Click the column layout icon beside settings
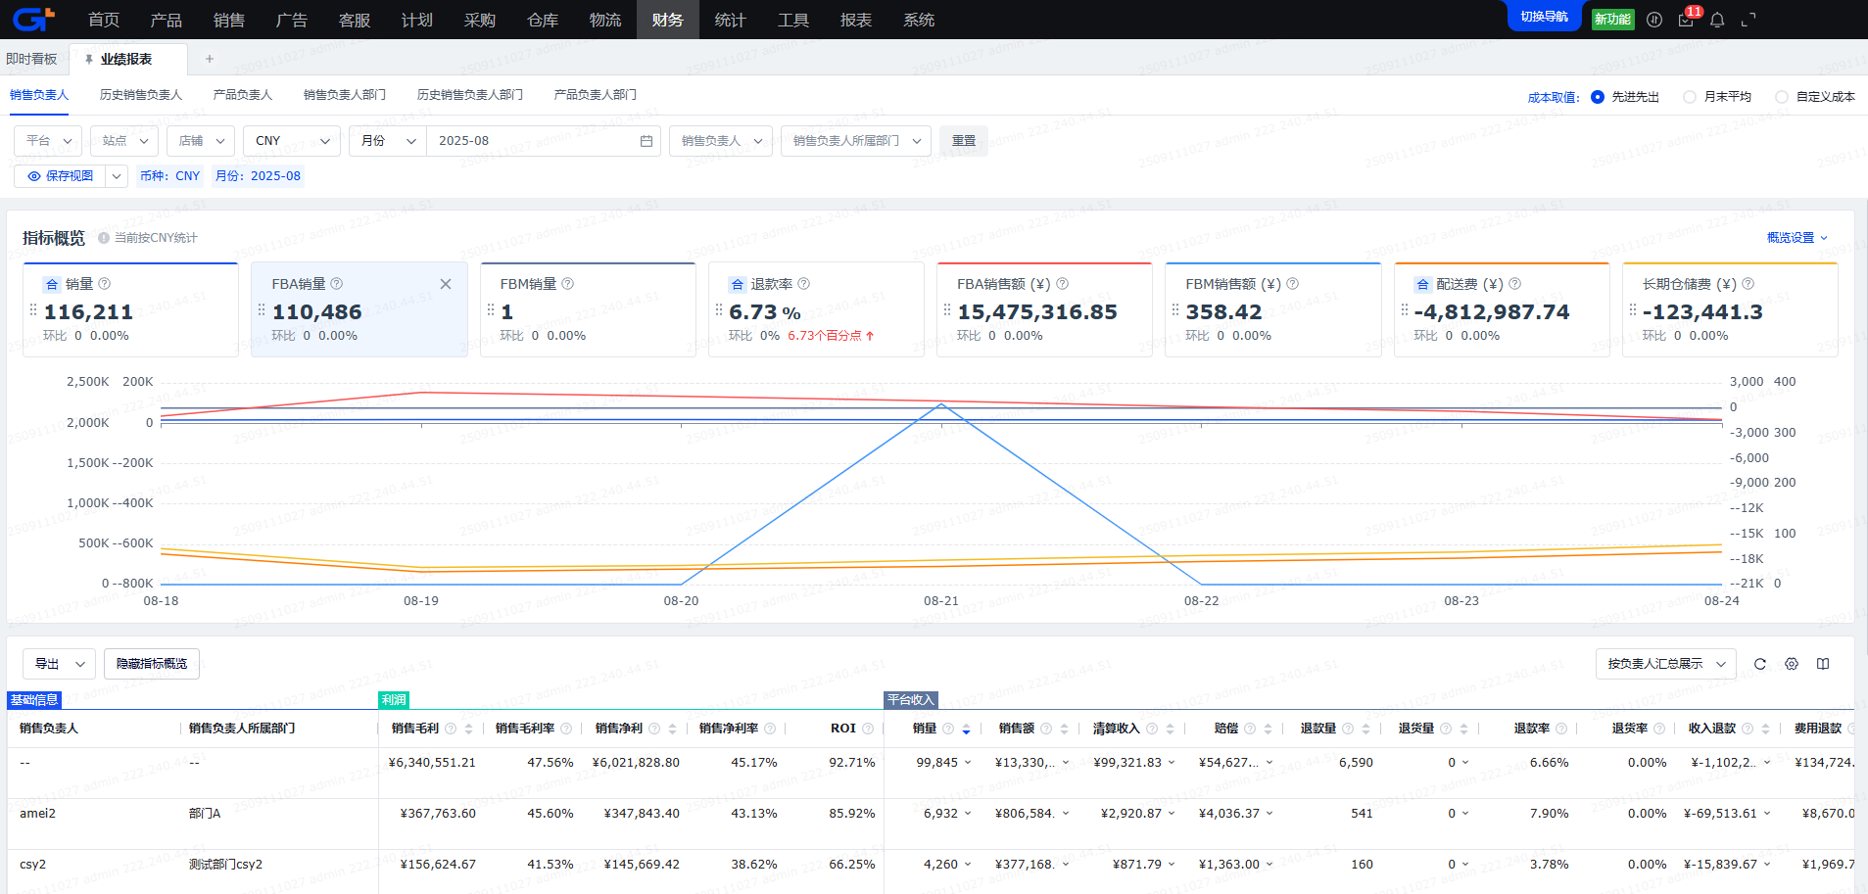The height and width of the screenshot is (894, 1868). coord(1823,664)
